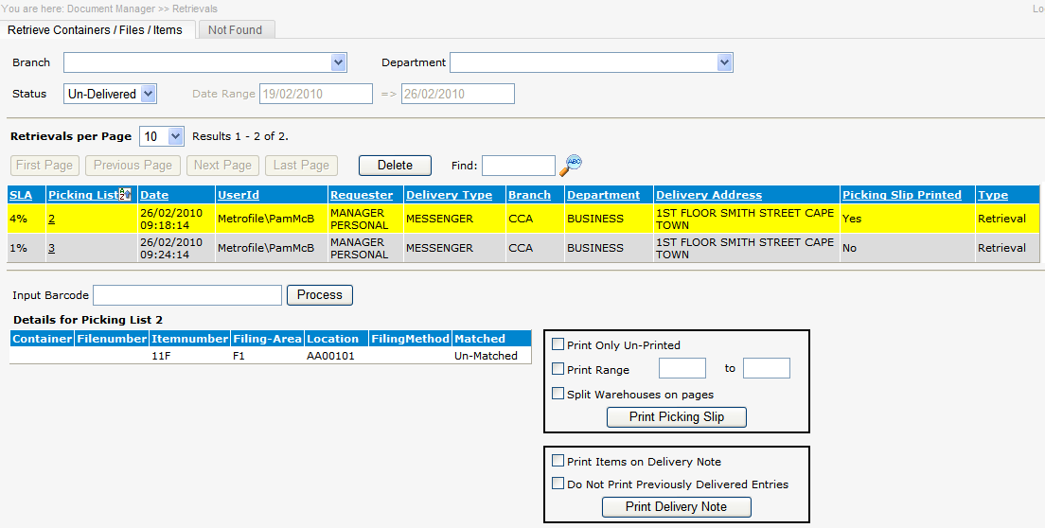The image size is (1045, 528).
Task: Click Print Delivery Note button
Action: point(677,506)
